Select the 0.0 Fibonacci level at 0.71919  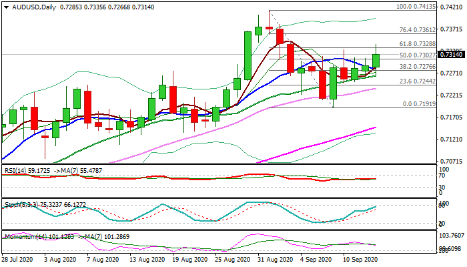[420, 104]
